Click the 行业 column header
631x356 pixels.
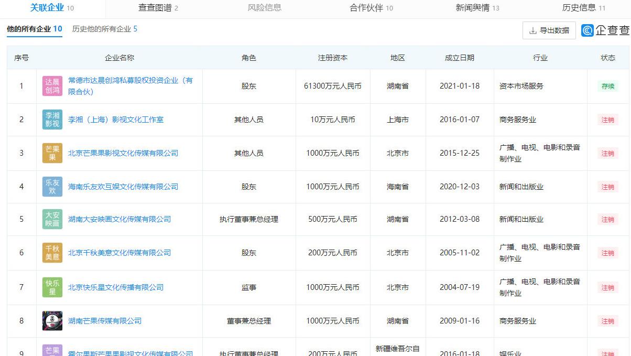(x=540, y=58)
